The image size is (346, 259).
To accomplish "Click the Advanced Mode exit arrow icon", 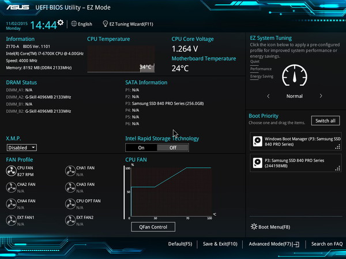I will tap(296, 244).
